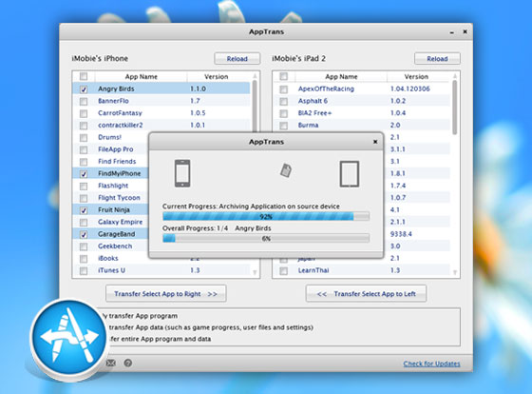Image resolution: width=532 pixels, height=394 pixels.
Task: Sort iPad list by Version header
Action: 416,76
